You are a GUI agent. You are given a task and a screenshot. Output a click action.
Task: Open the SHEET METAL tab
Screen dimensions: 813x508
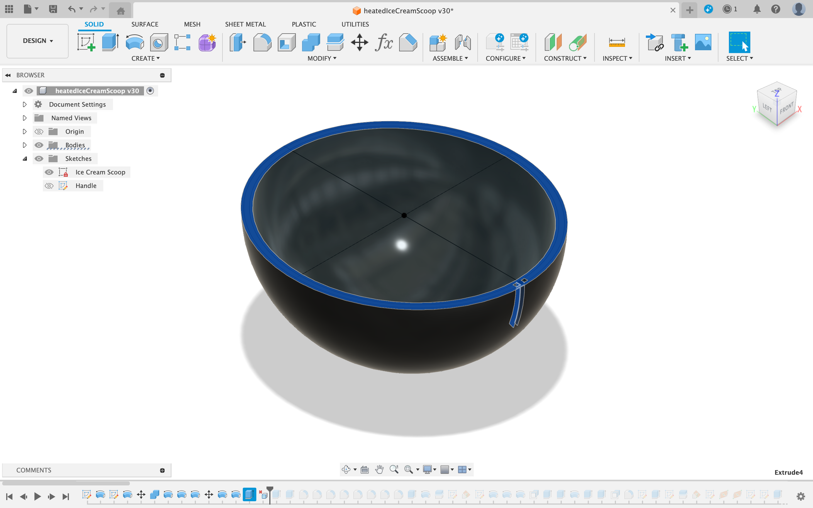tap(245, 24)
